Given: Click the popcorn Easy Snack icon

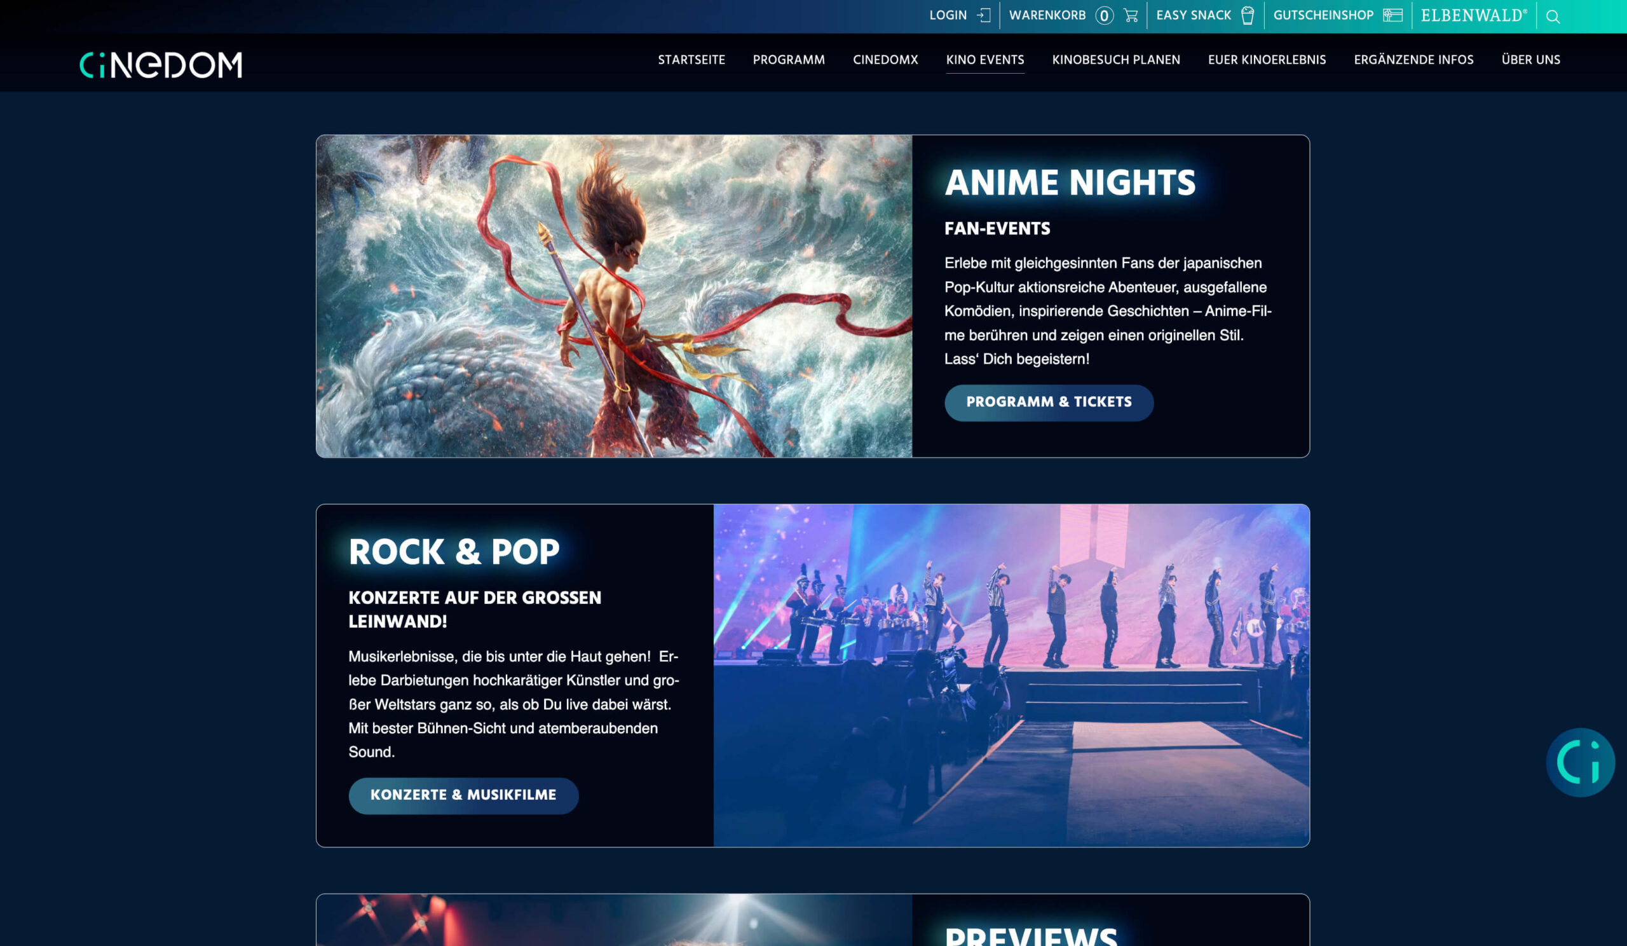Looking at the screenshot, I should [x=1248, y=15].
